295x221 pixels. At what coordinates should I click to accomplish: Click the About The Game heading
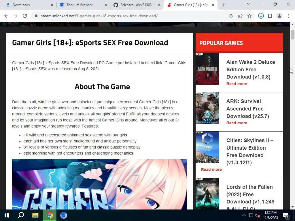(102, 87)
